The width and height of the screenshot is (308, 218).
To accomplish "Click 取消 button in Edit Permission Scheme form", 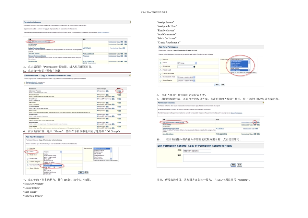I will coord(239,165).
